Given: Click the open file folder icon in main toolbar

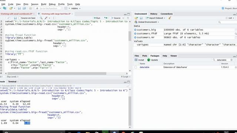Looking at the screenshot, I should click(x=11, y=8).
